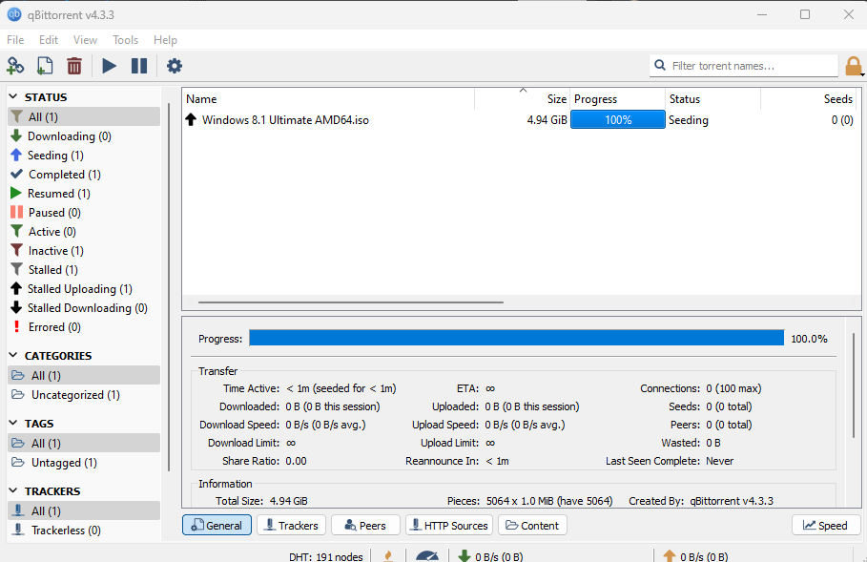Click the details panel vertical scrollbar
This screenshot has width=867, height=562.
(x=855, y=385)
